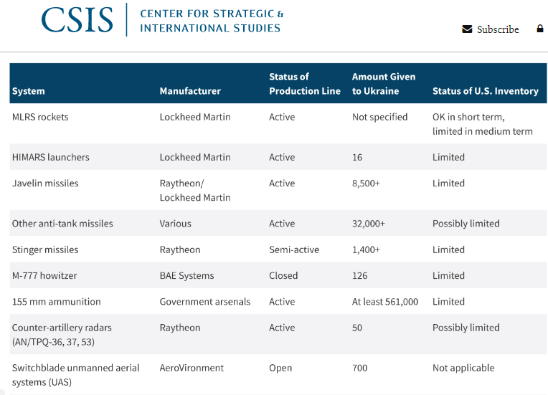This screenshot has height=395, width=548.
Task: Open the Subscribe link
Action: [498, 29]
